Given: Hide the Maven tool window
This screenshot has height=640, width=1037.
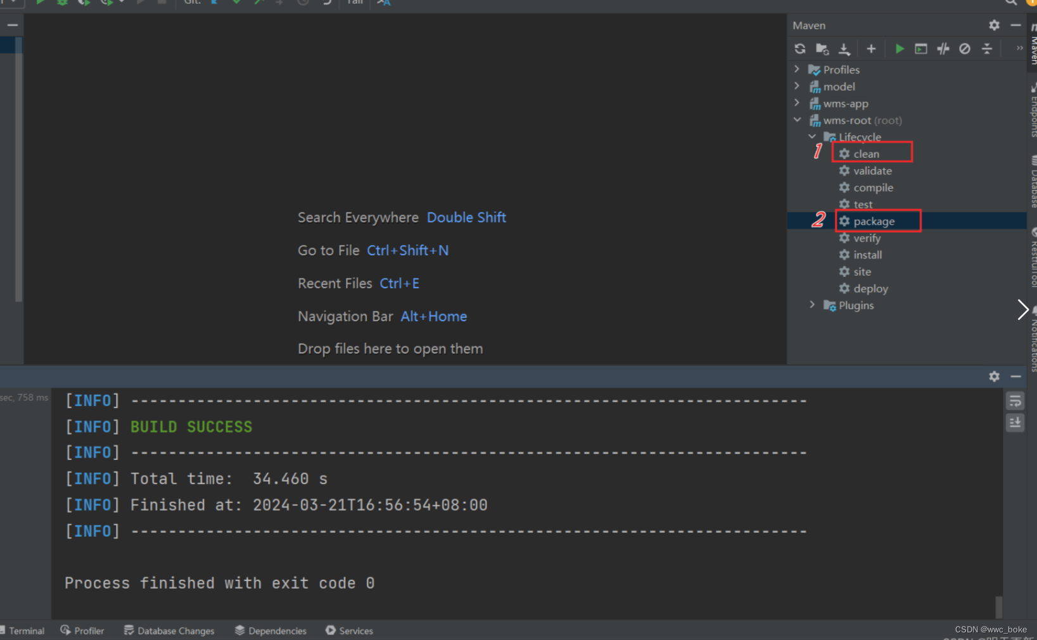Looking at the screenshot, I should coord(1015,25).
